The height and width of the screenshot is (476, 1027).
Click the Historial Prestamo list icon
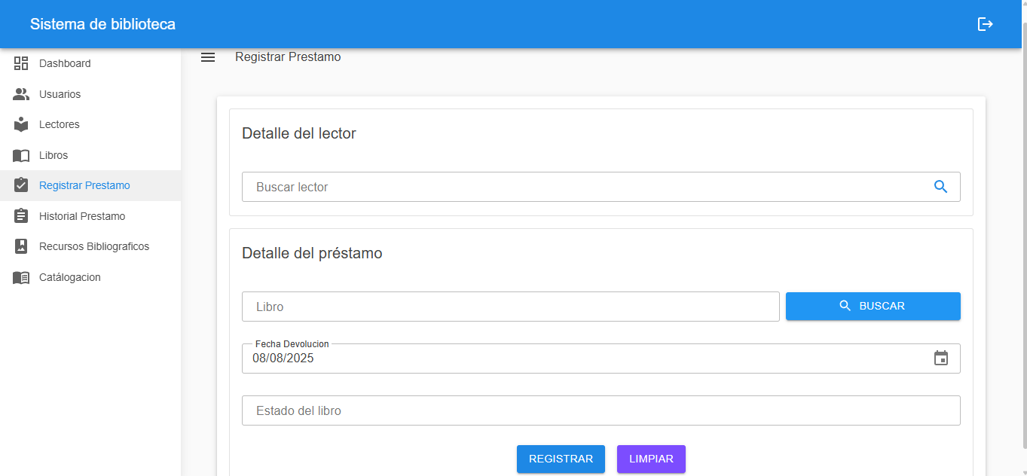tap(20, 216)
